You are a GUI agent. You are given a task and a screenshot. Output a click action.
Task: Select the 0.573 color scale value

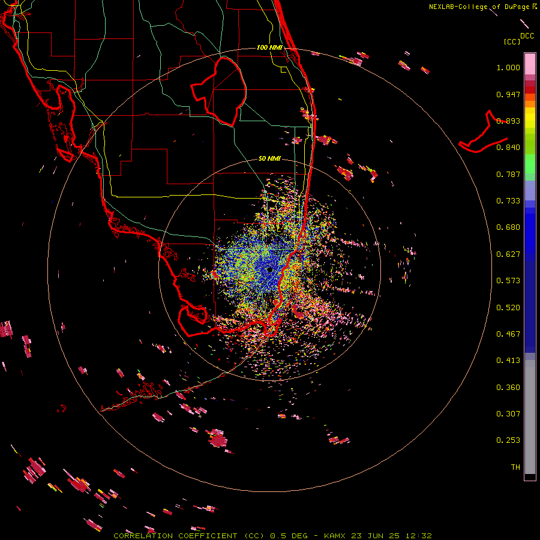[x=508, y=281]
